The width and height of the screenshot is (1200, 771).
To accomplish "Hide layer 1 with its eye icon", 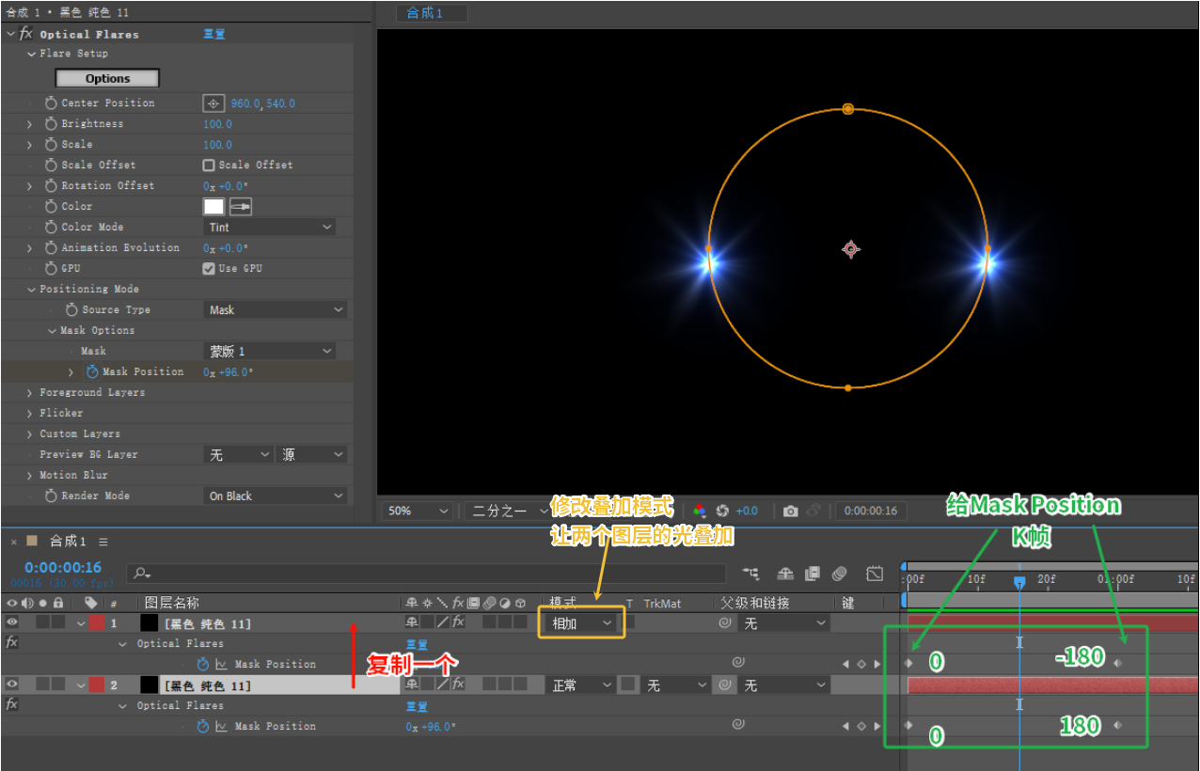I will [x=12, y=622].
